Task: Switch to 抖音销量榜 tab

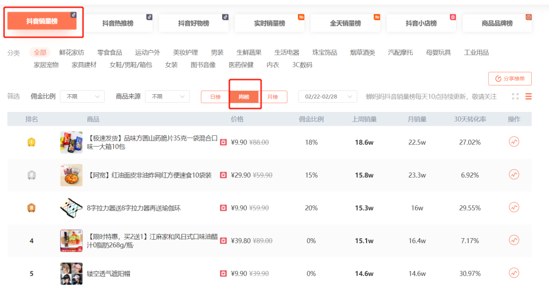Action: (42, 21)
